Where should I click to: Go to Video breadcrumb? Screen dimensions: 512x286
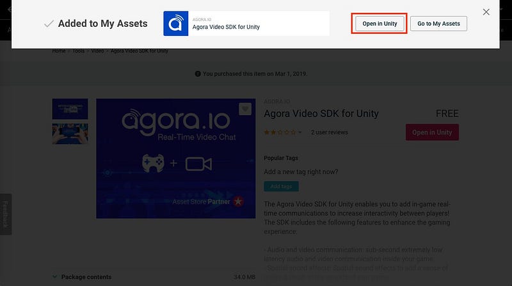click(x=98, y=51)
